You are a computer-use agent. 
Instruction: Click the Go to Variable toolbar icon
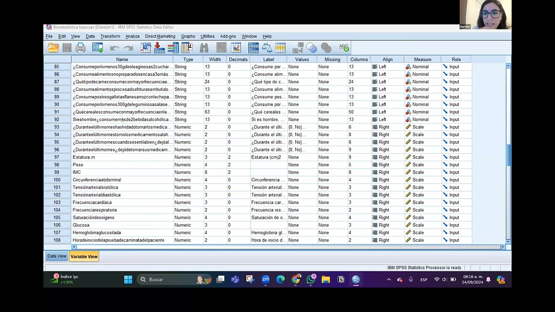coord(159,48)
